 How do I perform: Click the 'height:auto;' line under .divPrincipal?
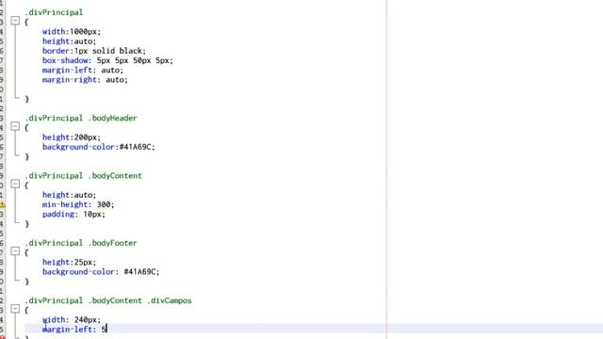click(x=69, y=41)
